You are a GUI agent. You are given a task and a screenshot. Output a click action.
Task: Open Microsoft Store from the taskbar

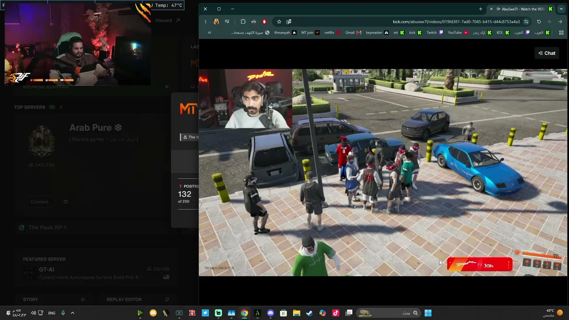284,313
